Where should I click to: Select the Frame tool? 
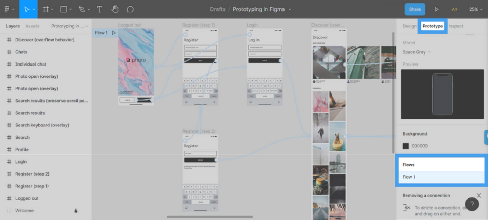[x=45, y=9]
